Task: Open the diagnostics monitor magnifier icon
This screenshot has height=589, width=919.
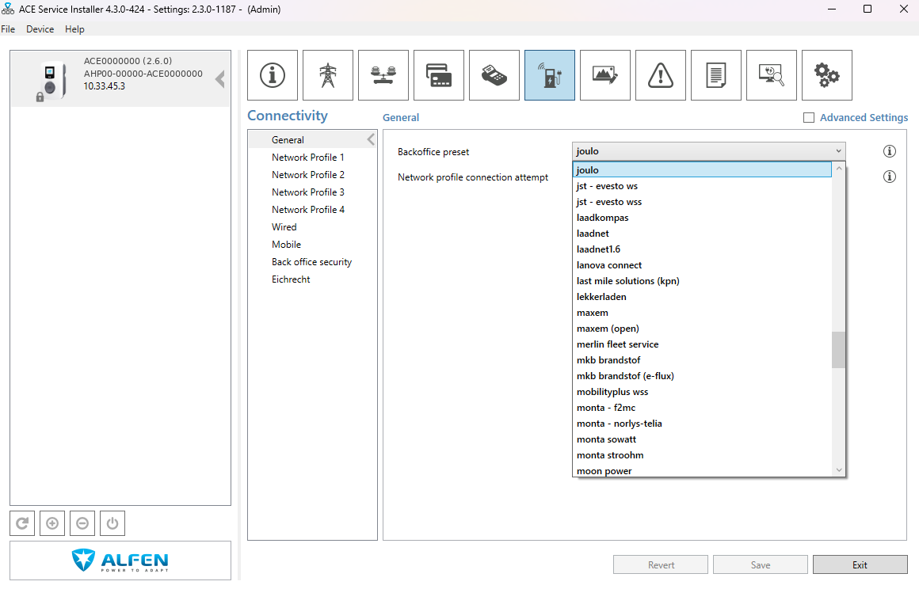Action: [x=772, y=75]
